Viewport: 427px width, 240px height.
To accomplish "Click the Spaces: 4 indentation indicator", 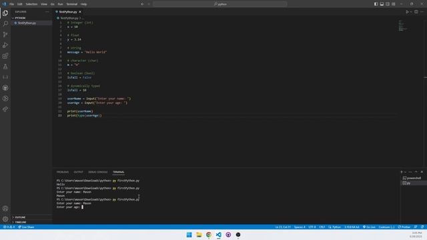I will [x=300, y=227].
